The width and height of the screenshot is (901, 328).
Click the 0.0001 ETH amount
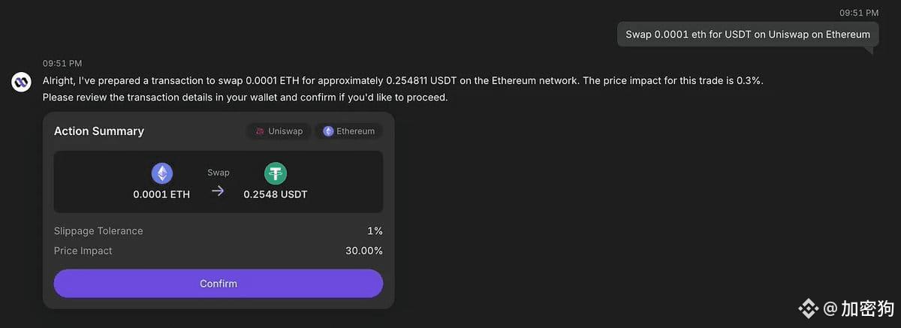161,194
